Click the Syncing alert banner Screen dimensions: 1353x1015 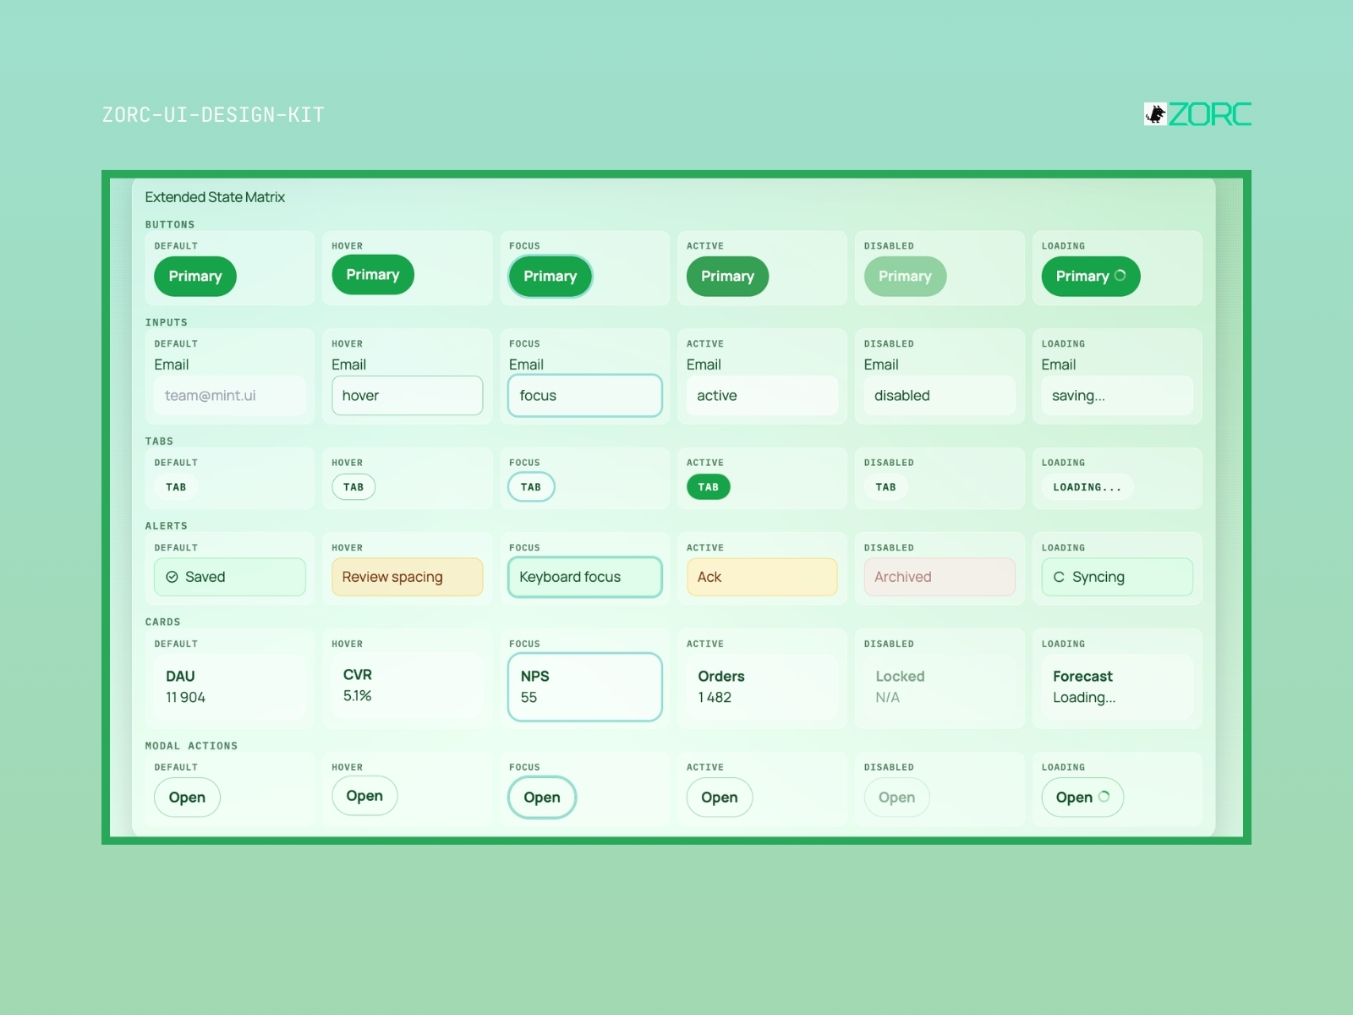tap(1117, 577)
